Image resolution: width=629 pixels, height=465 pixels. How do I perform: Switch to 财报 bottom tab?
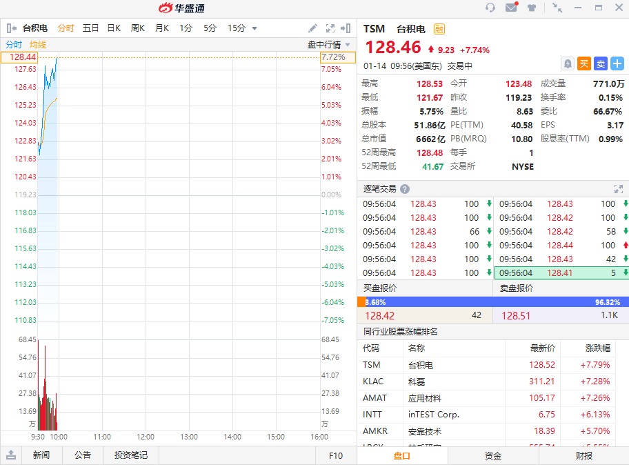point(584,456)
